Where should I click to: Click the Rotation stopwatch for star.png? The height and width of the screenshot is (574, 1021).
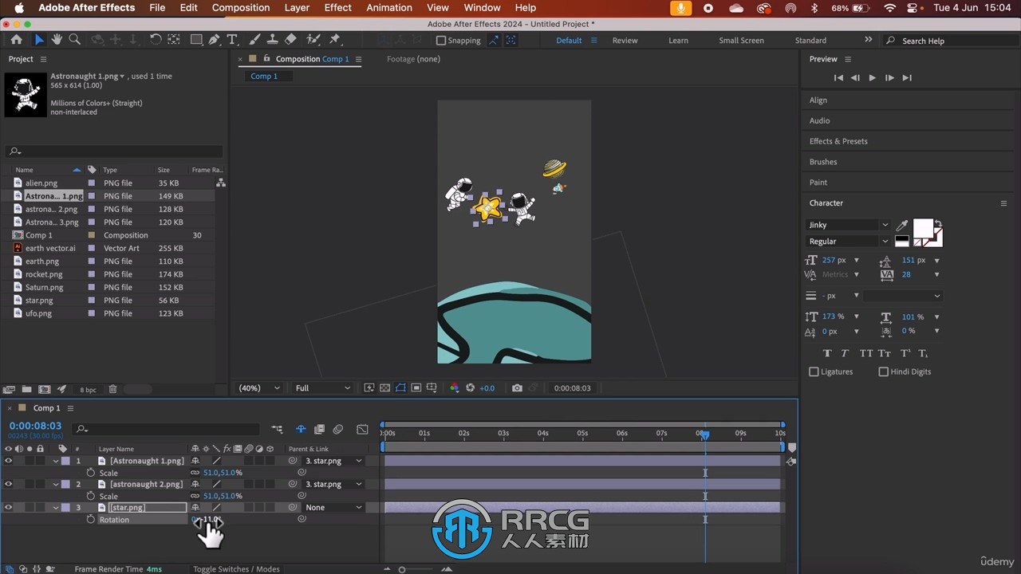click(x=90, y=520)
